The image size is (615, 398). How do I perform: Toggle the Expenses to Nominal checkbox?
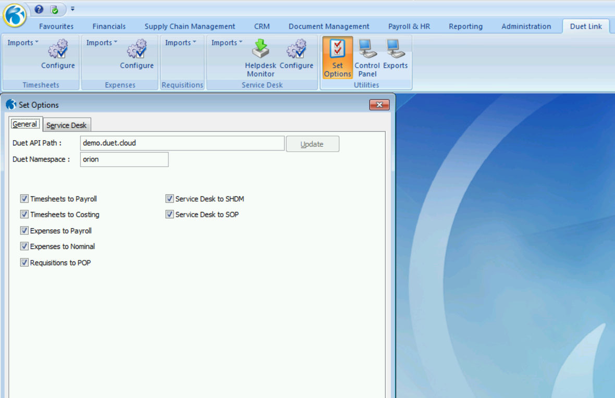(x=24, y=246)
